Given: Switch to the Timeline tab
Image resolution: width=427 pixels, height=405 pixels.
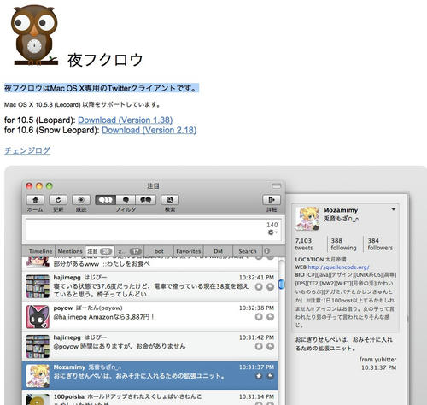Looking at the screenshot, I should coord(40,251).
